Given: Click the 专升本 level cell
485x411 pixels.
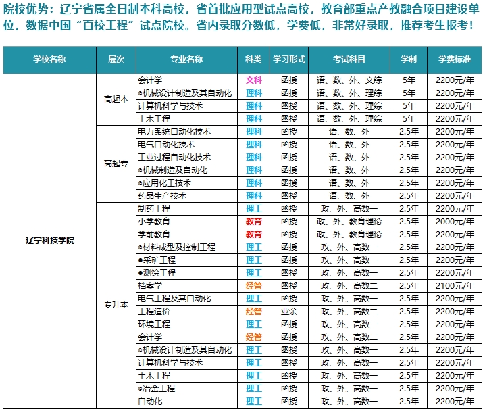Looking at the screenshot, I should pos(116,305).
